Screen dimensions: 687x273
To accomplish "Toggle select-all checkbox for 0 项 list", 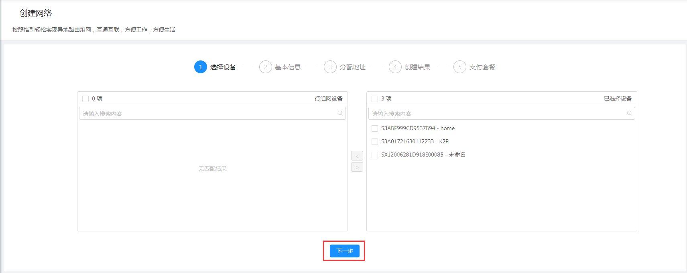I will tap(85, 99).
